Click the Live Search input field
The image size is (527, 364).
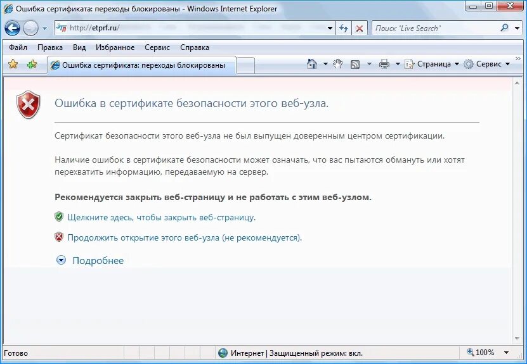(x=435, y=28)
